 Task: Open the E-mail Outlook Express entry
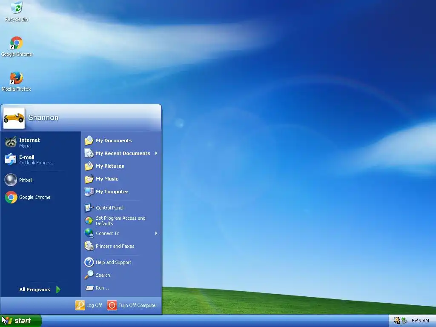click(x=40, y=160)
